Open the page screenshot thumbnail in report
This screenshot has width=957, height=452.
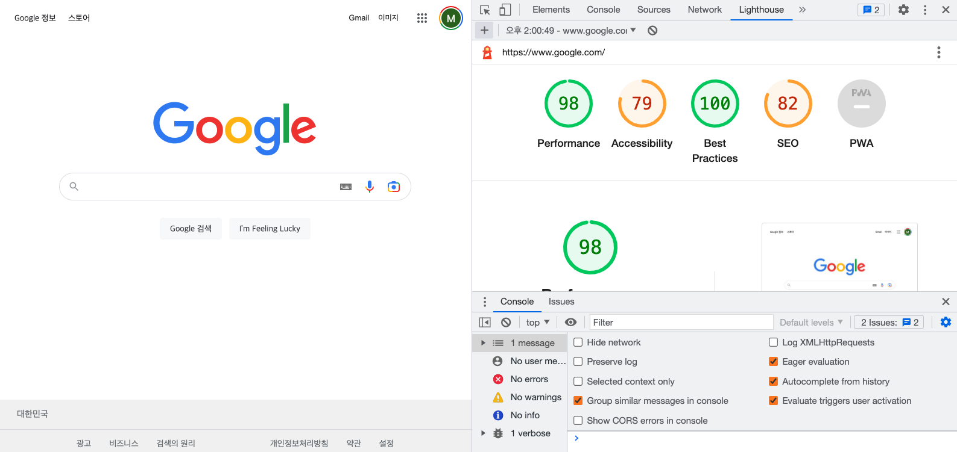pyautogui.click(x=839, y=258)
